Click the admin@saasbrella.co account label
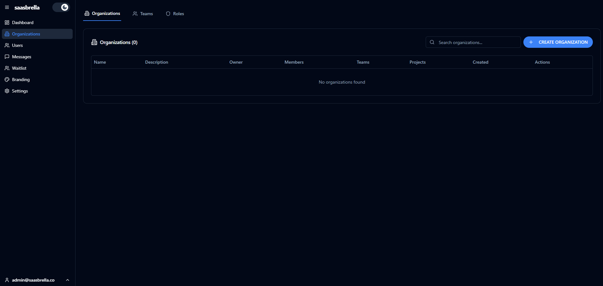This screenshot has height=286, width=603. coord(33,280)
